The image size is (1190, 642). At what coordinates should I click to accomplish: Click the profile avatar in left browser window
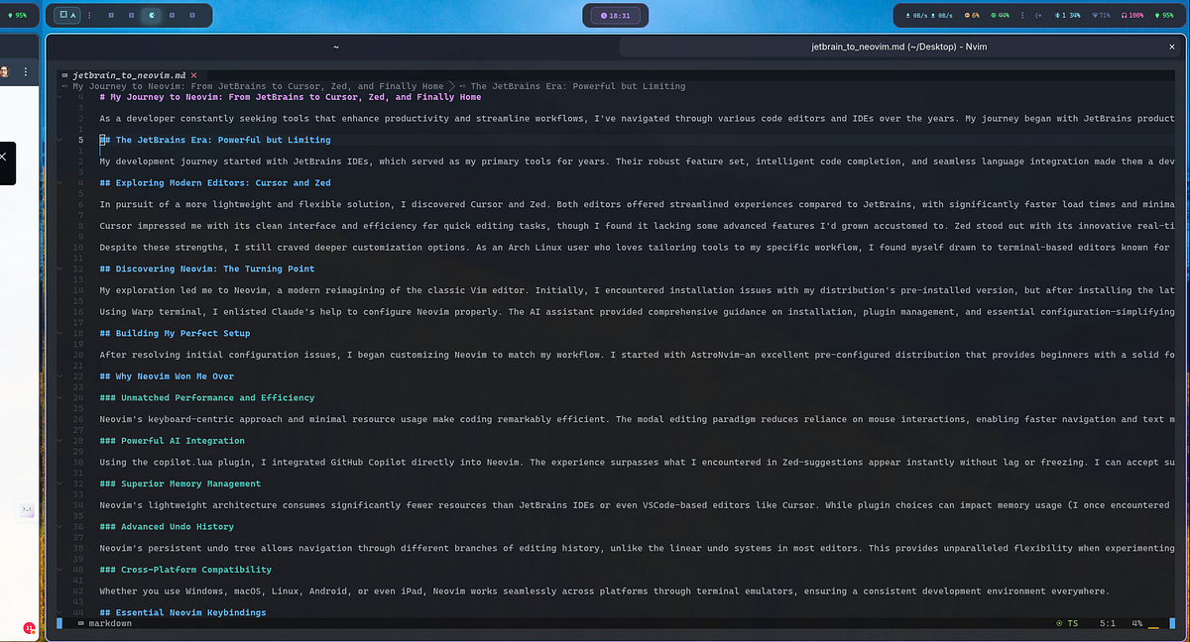click(x=4, y=71)
